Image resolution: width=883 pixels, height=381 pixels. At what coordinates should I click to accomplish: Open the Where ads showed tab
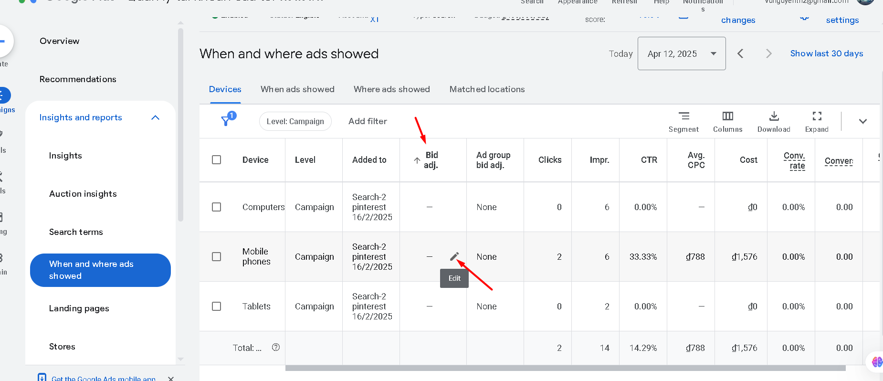[x=392, y=89]
